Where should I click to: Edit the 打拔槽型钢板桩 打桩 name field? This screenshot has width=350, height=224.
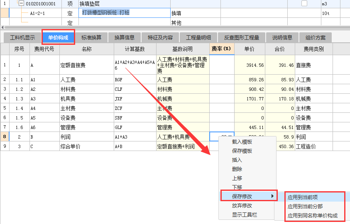pyautogui.click(x=124, y=13)
